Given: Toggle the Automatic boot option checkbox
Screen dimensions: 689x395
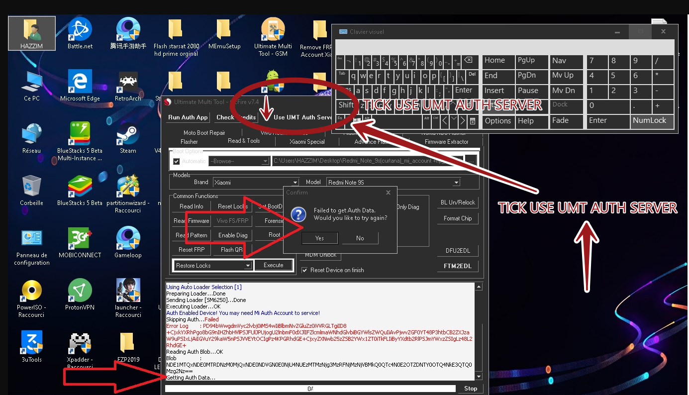Looking at the screenshot, I should pos(176,161).
